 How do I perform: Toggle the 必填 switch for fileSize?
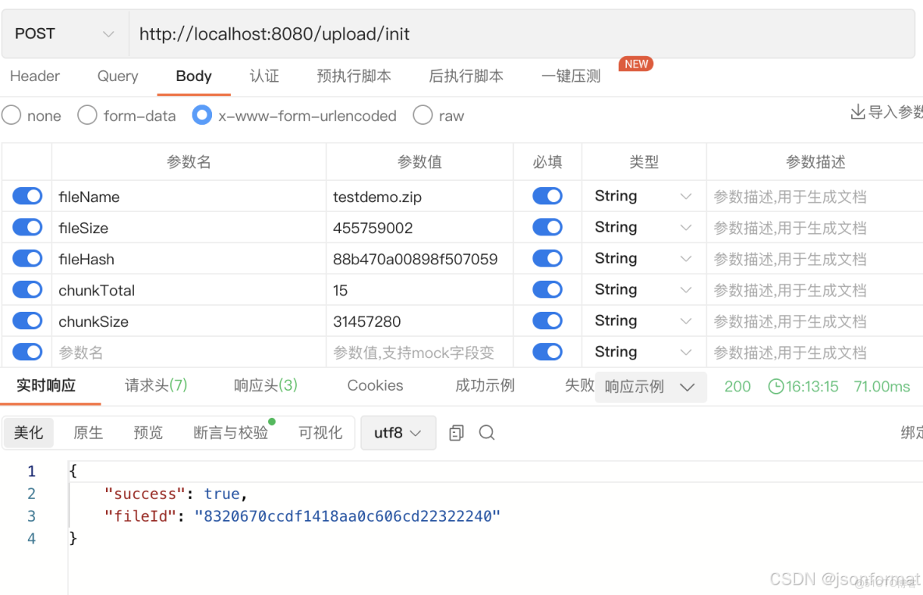pos(547,227)
